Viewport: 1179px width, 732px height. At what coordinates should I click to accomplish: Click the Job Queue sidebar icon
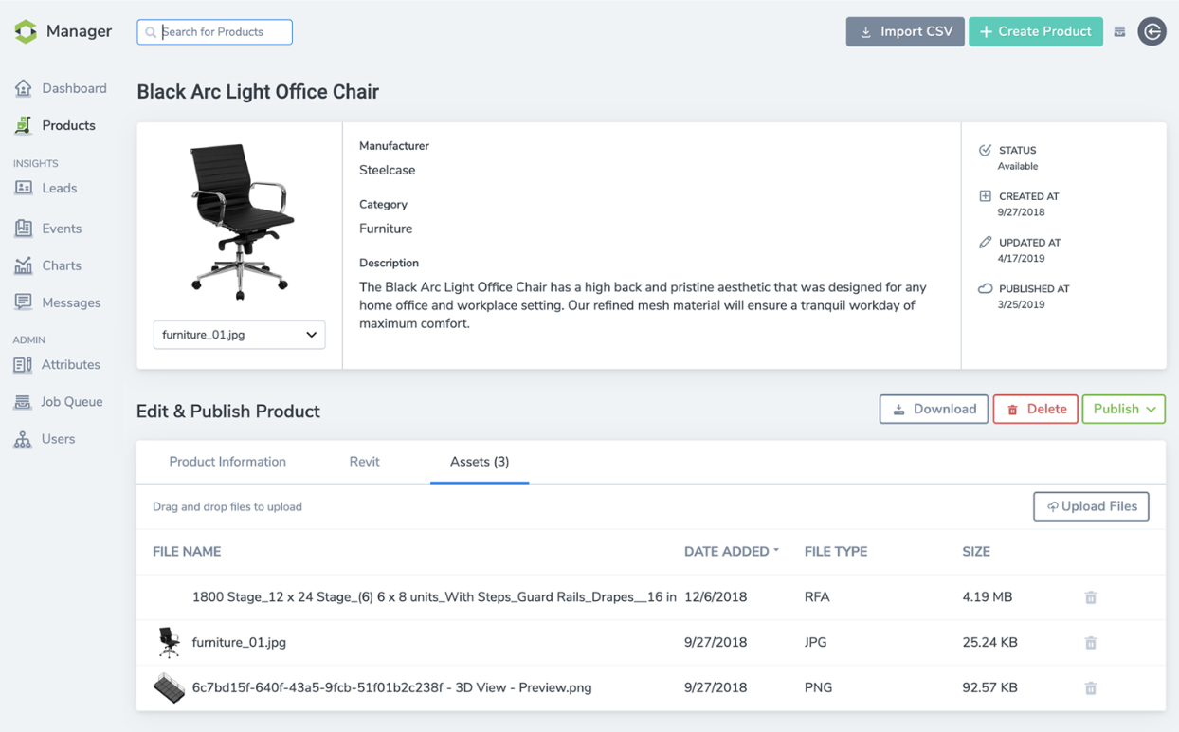pos(23,402)
